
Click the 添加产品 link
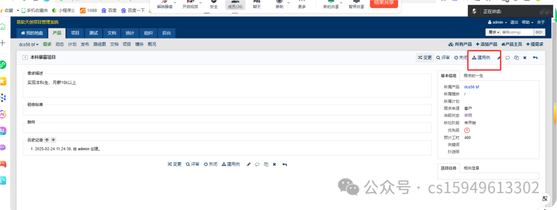(486, 44)
